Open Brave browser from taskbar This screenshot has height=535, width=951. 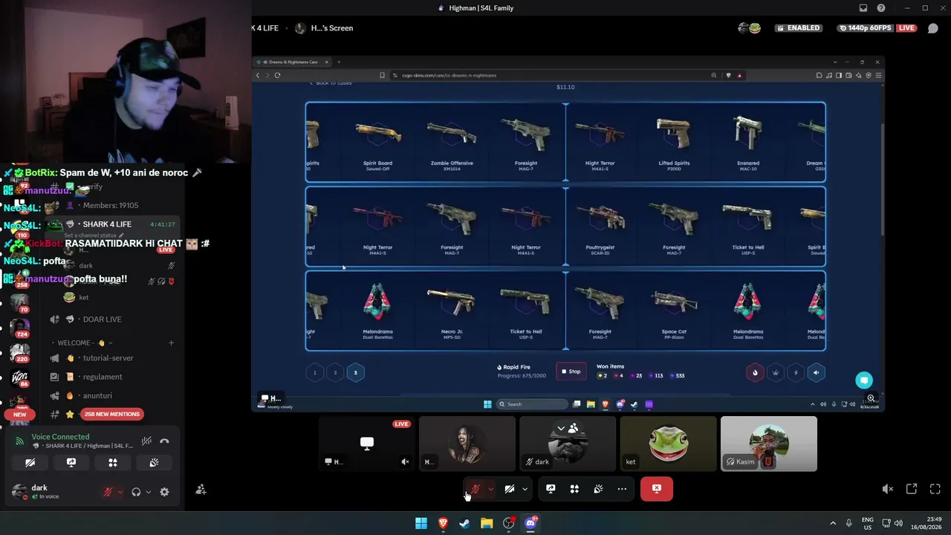tap(443, 523)
